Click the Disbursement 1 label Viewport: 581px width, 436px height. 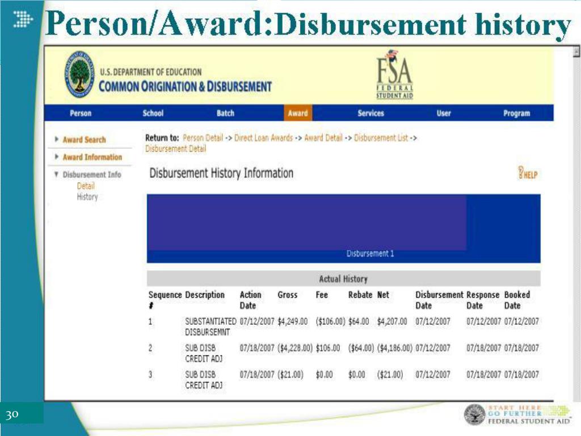point(370,254)
